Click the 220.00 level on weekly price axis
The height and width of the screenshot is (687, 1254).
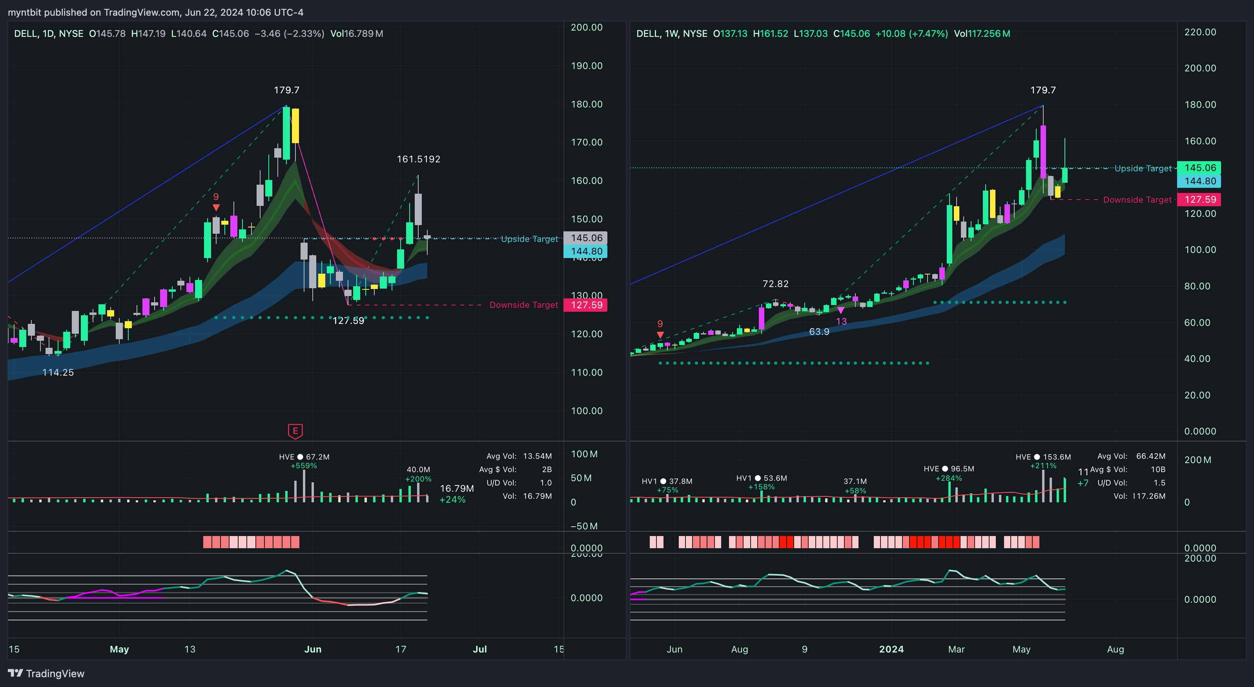pos(1200,32)
